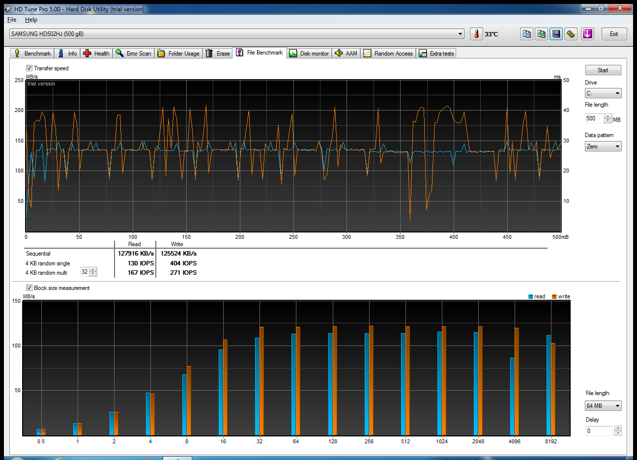
Task: Click the read legend label
Action: pos(540,296)
